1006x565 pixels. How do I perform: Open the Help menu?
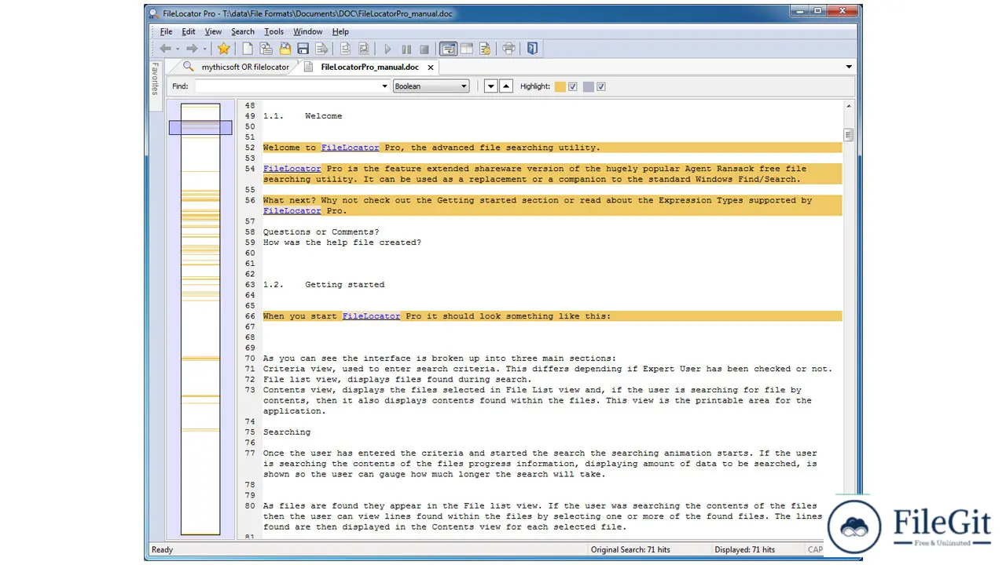340,31
